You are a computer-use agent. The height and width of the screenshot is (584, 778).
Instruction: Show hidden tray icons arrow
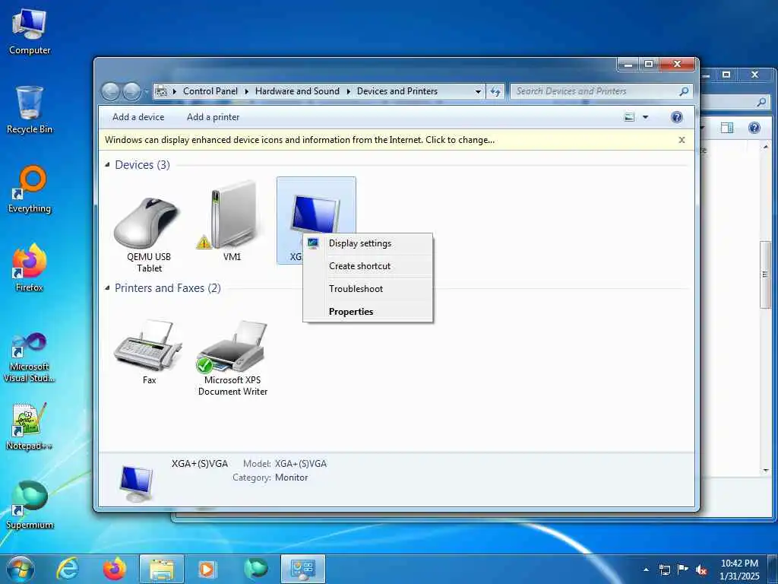pos(646,570)
